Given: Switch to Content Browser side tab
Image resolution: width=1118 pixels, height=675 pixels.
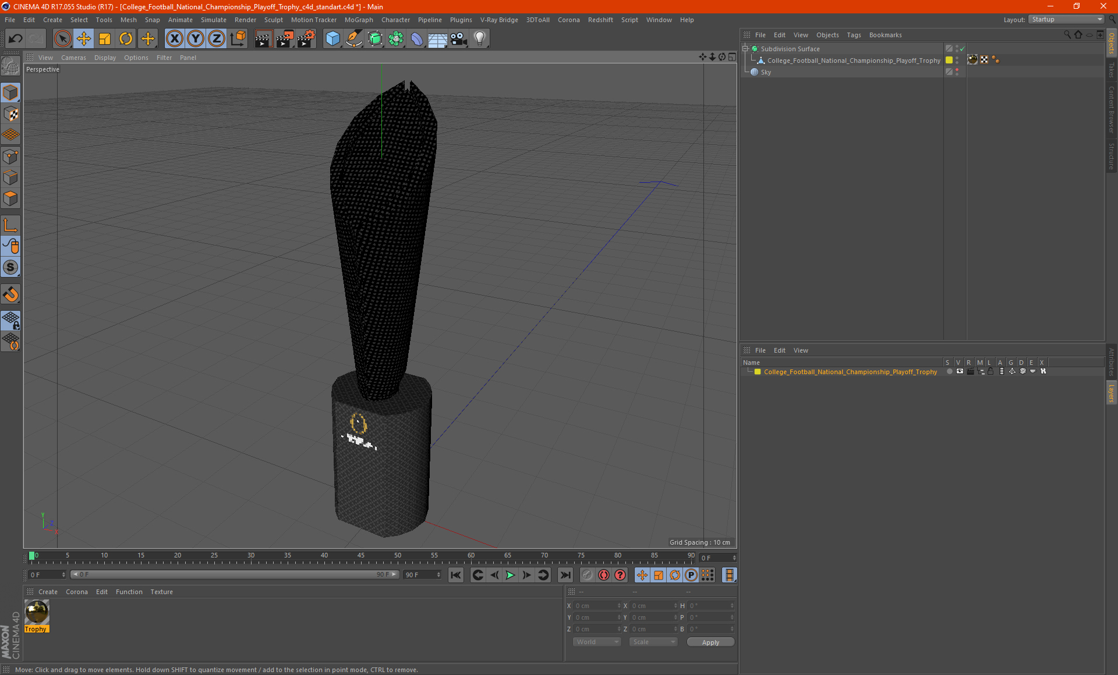Looking at the screenshot, I should pyautogui.click(x=1112, y=109).
